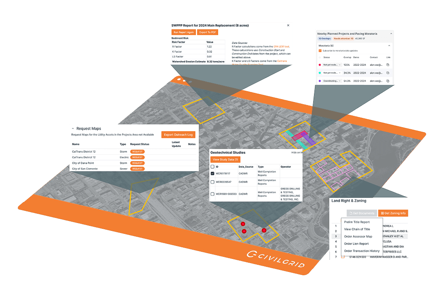Click 'K Factor' row in Sediment Risk table
The image size is (448, 297).
tap(198, 52)
